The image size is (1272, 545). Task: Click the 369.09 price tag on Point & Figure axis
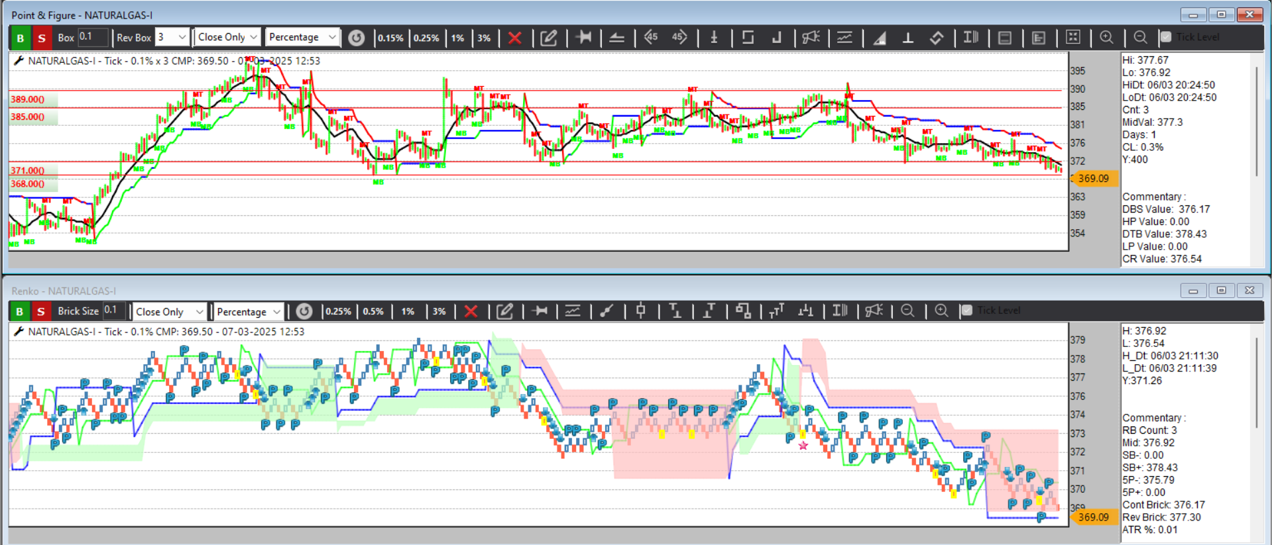coord(1093,178)
